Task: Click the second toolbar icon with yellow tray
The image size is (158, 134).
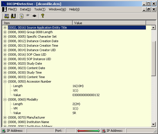Action: pos(13,16)
